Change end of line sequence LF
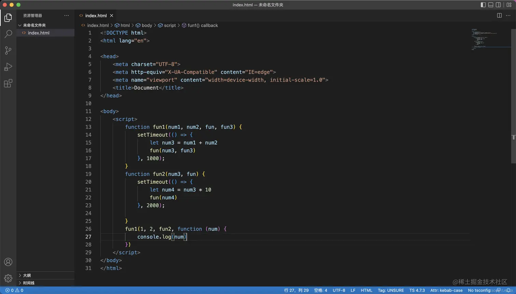 [x=353, y=290]
